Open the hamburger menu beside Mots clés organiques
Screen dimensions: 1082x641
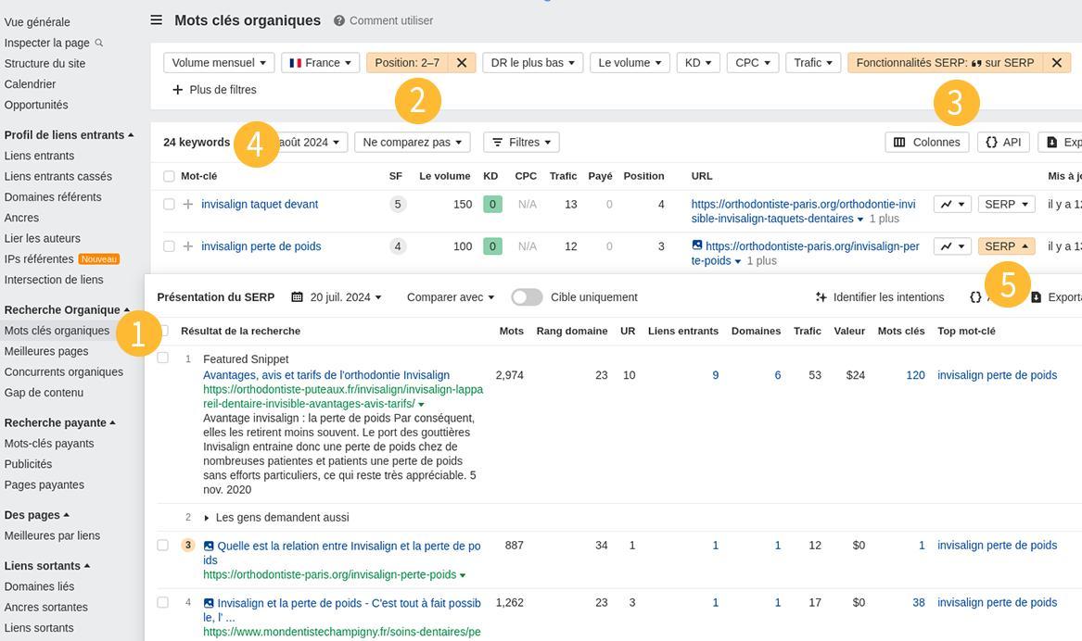155,19
